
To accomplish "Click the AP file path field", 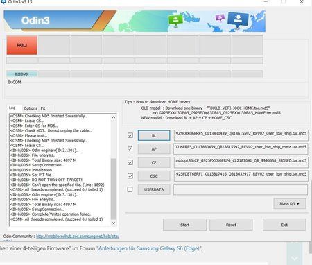I will 241,149.
